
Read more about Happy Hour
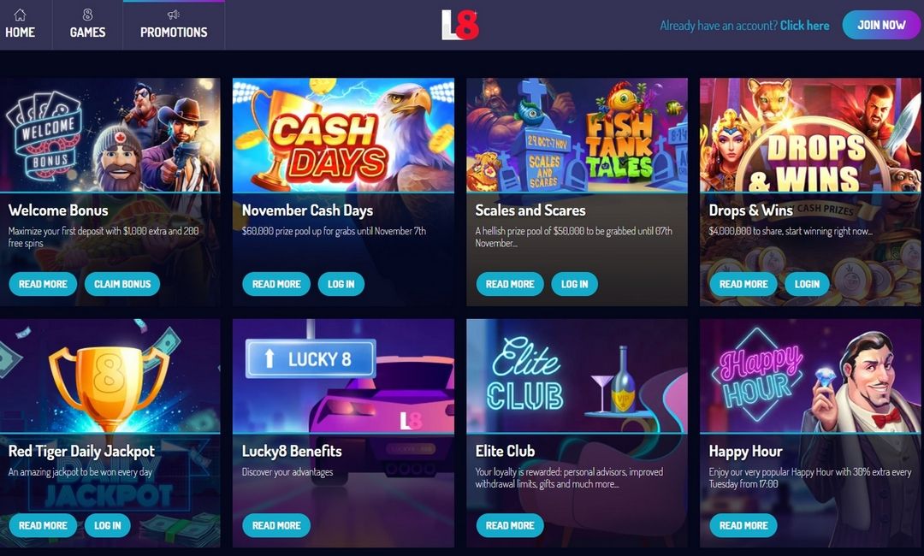(743, 525)
